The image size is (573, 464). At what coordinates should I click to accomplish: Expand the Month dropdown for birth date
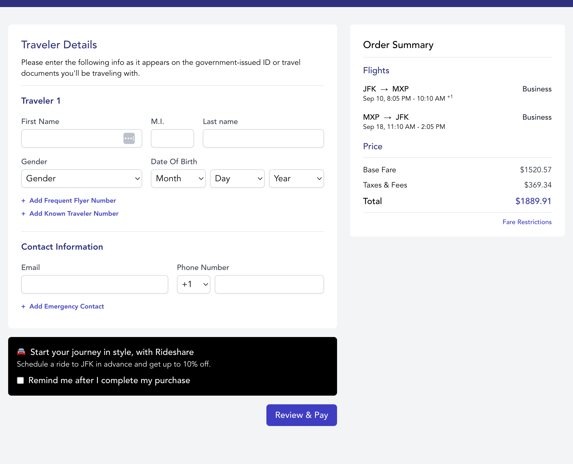point(178,178)
